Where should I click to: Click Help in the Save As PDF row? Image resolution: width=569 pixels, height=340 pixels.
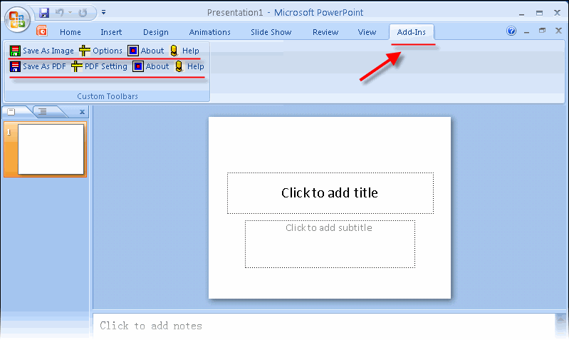189,66
